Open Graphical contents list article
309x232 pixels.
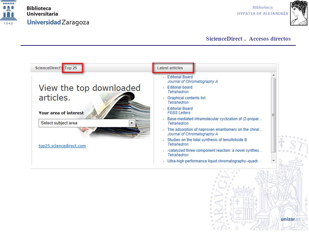coord(186,98)
